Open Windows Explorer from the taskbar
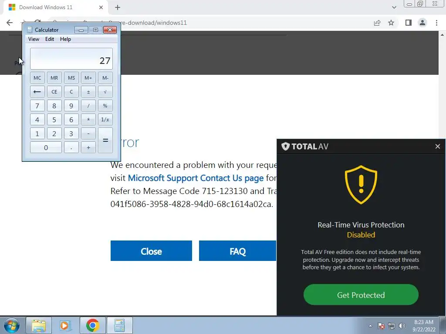446x334 pixels. [39, 325]
